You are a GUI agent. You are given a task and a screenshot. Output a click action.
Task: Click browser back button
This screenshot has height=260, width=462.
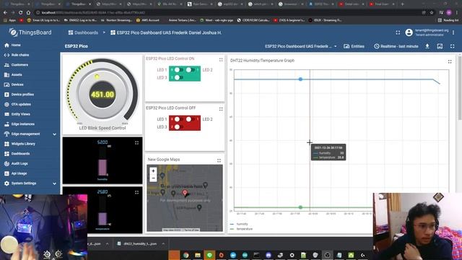click(x=5, y=13)
